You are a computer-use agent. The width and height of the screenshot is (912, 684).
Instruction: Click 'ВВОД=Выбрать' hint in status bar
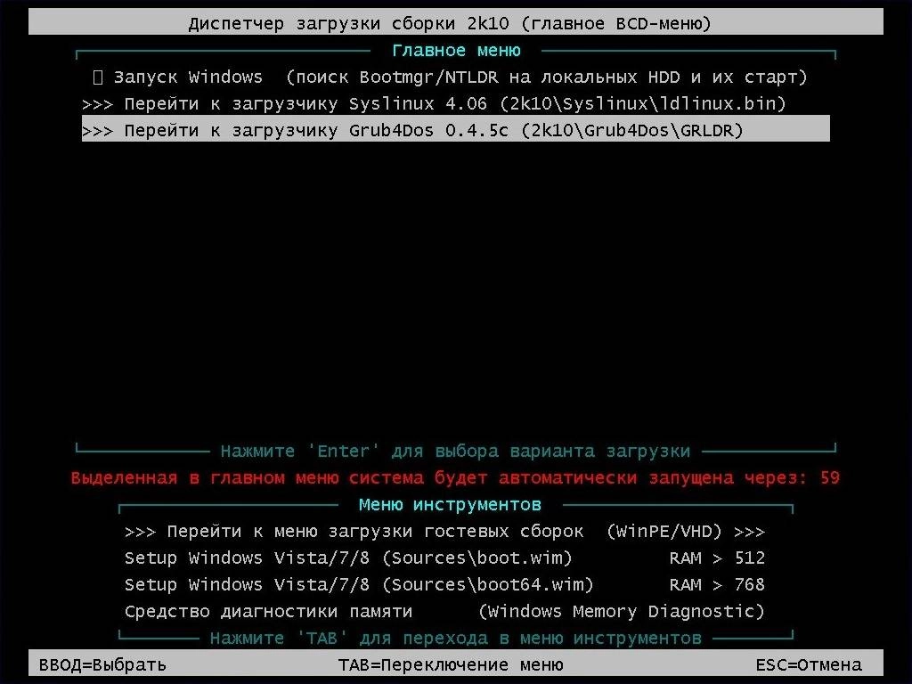pos(102,664)
